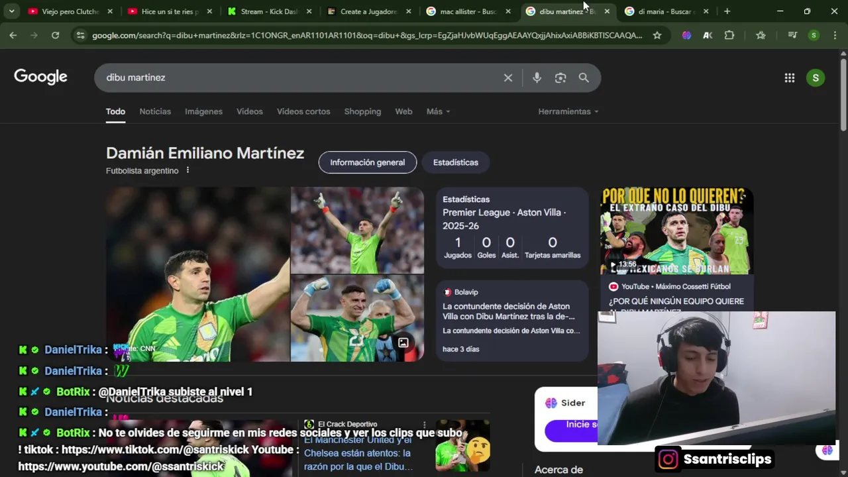Select the Todo search filter
Image resolution: width=848 pixels, height=477 pixels.
pos(115,111)
